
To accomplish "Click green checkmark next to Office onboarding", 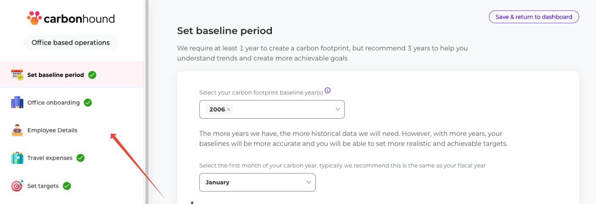I will coord(88,103).
